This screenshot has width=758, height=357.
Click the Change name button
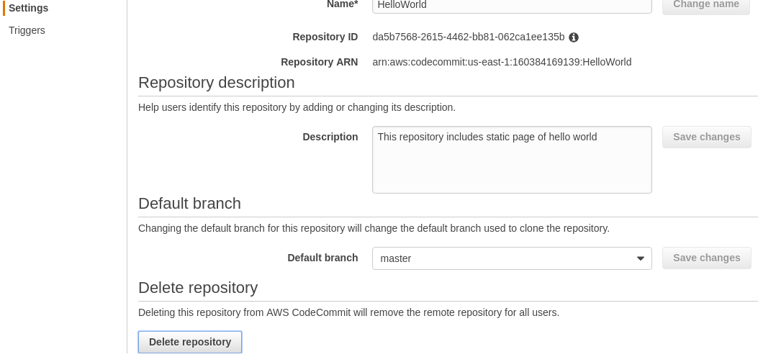click(x=705, y=5)
